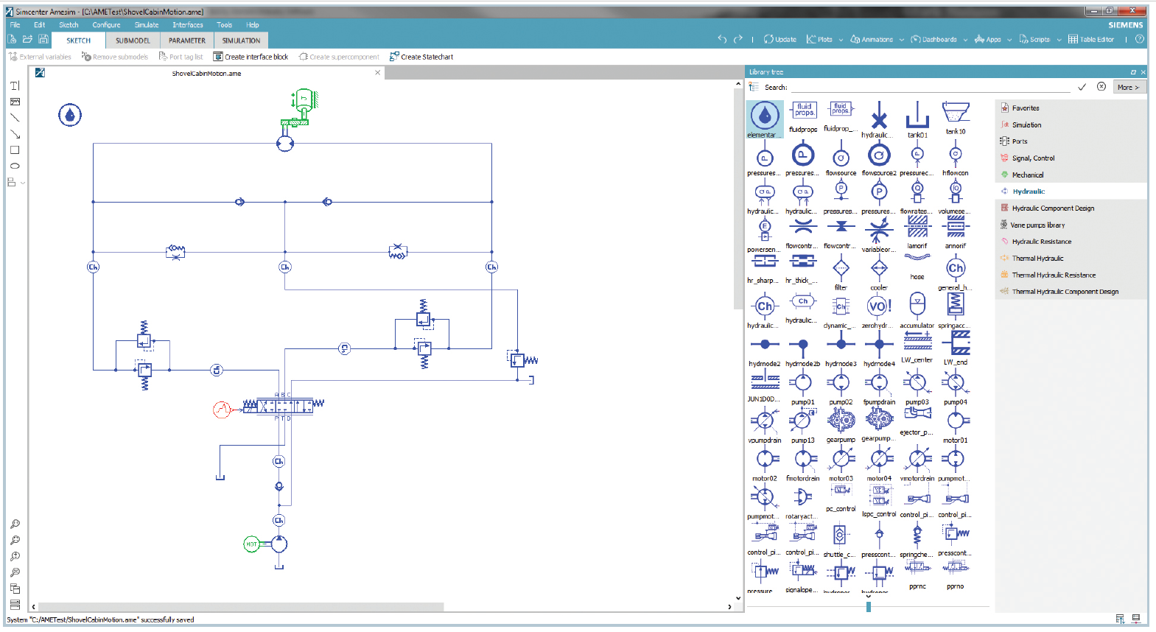Pick the filter component
The height and width of the screenshot is (632, 1156).
841,273
